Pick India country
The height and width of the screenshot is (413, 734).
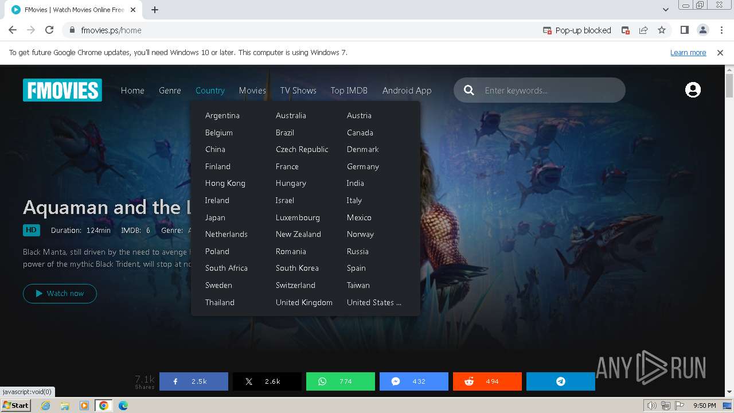click(x=356, y=183)
